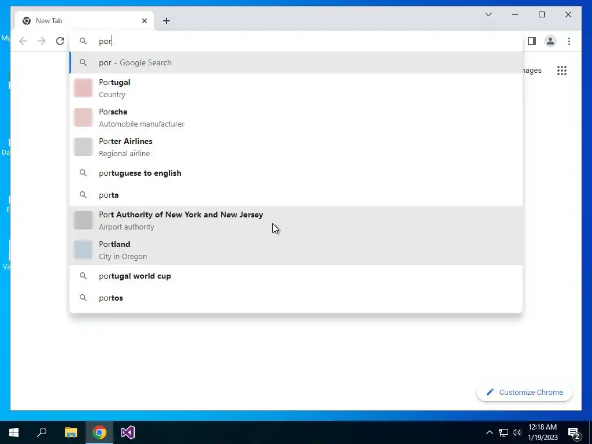Open a new tab with the plus button
This screenshot has width=592, height=444.
[x=166, y=21]
